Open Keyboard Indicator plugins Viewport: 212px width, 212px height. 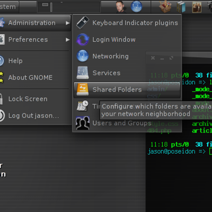pos(127,23)
